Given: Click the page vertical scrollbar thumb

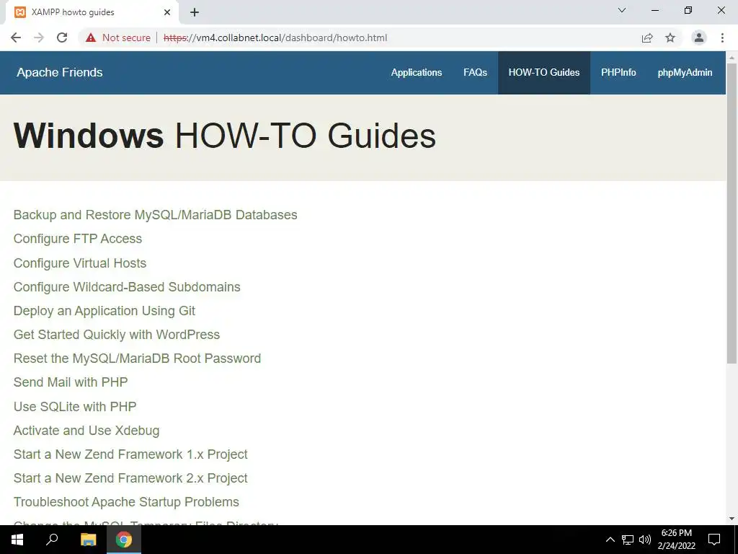Looking at the screenshot, I should tap(732, 213).
